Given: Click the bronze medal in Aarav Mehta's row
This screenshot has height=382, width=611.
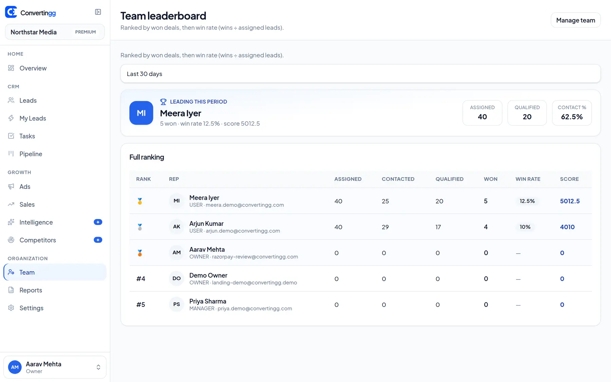Looking at the screenshot, I should (140, 253).
